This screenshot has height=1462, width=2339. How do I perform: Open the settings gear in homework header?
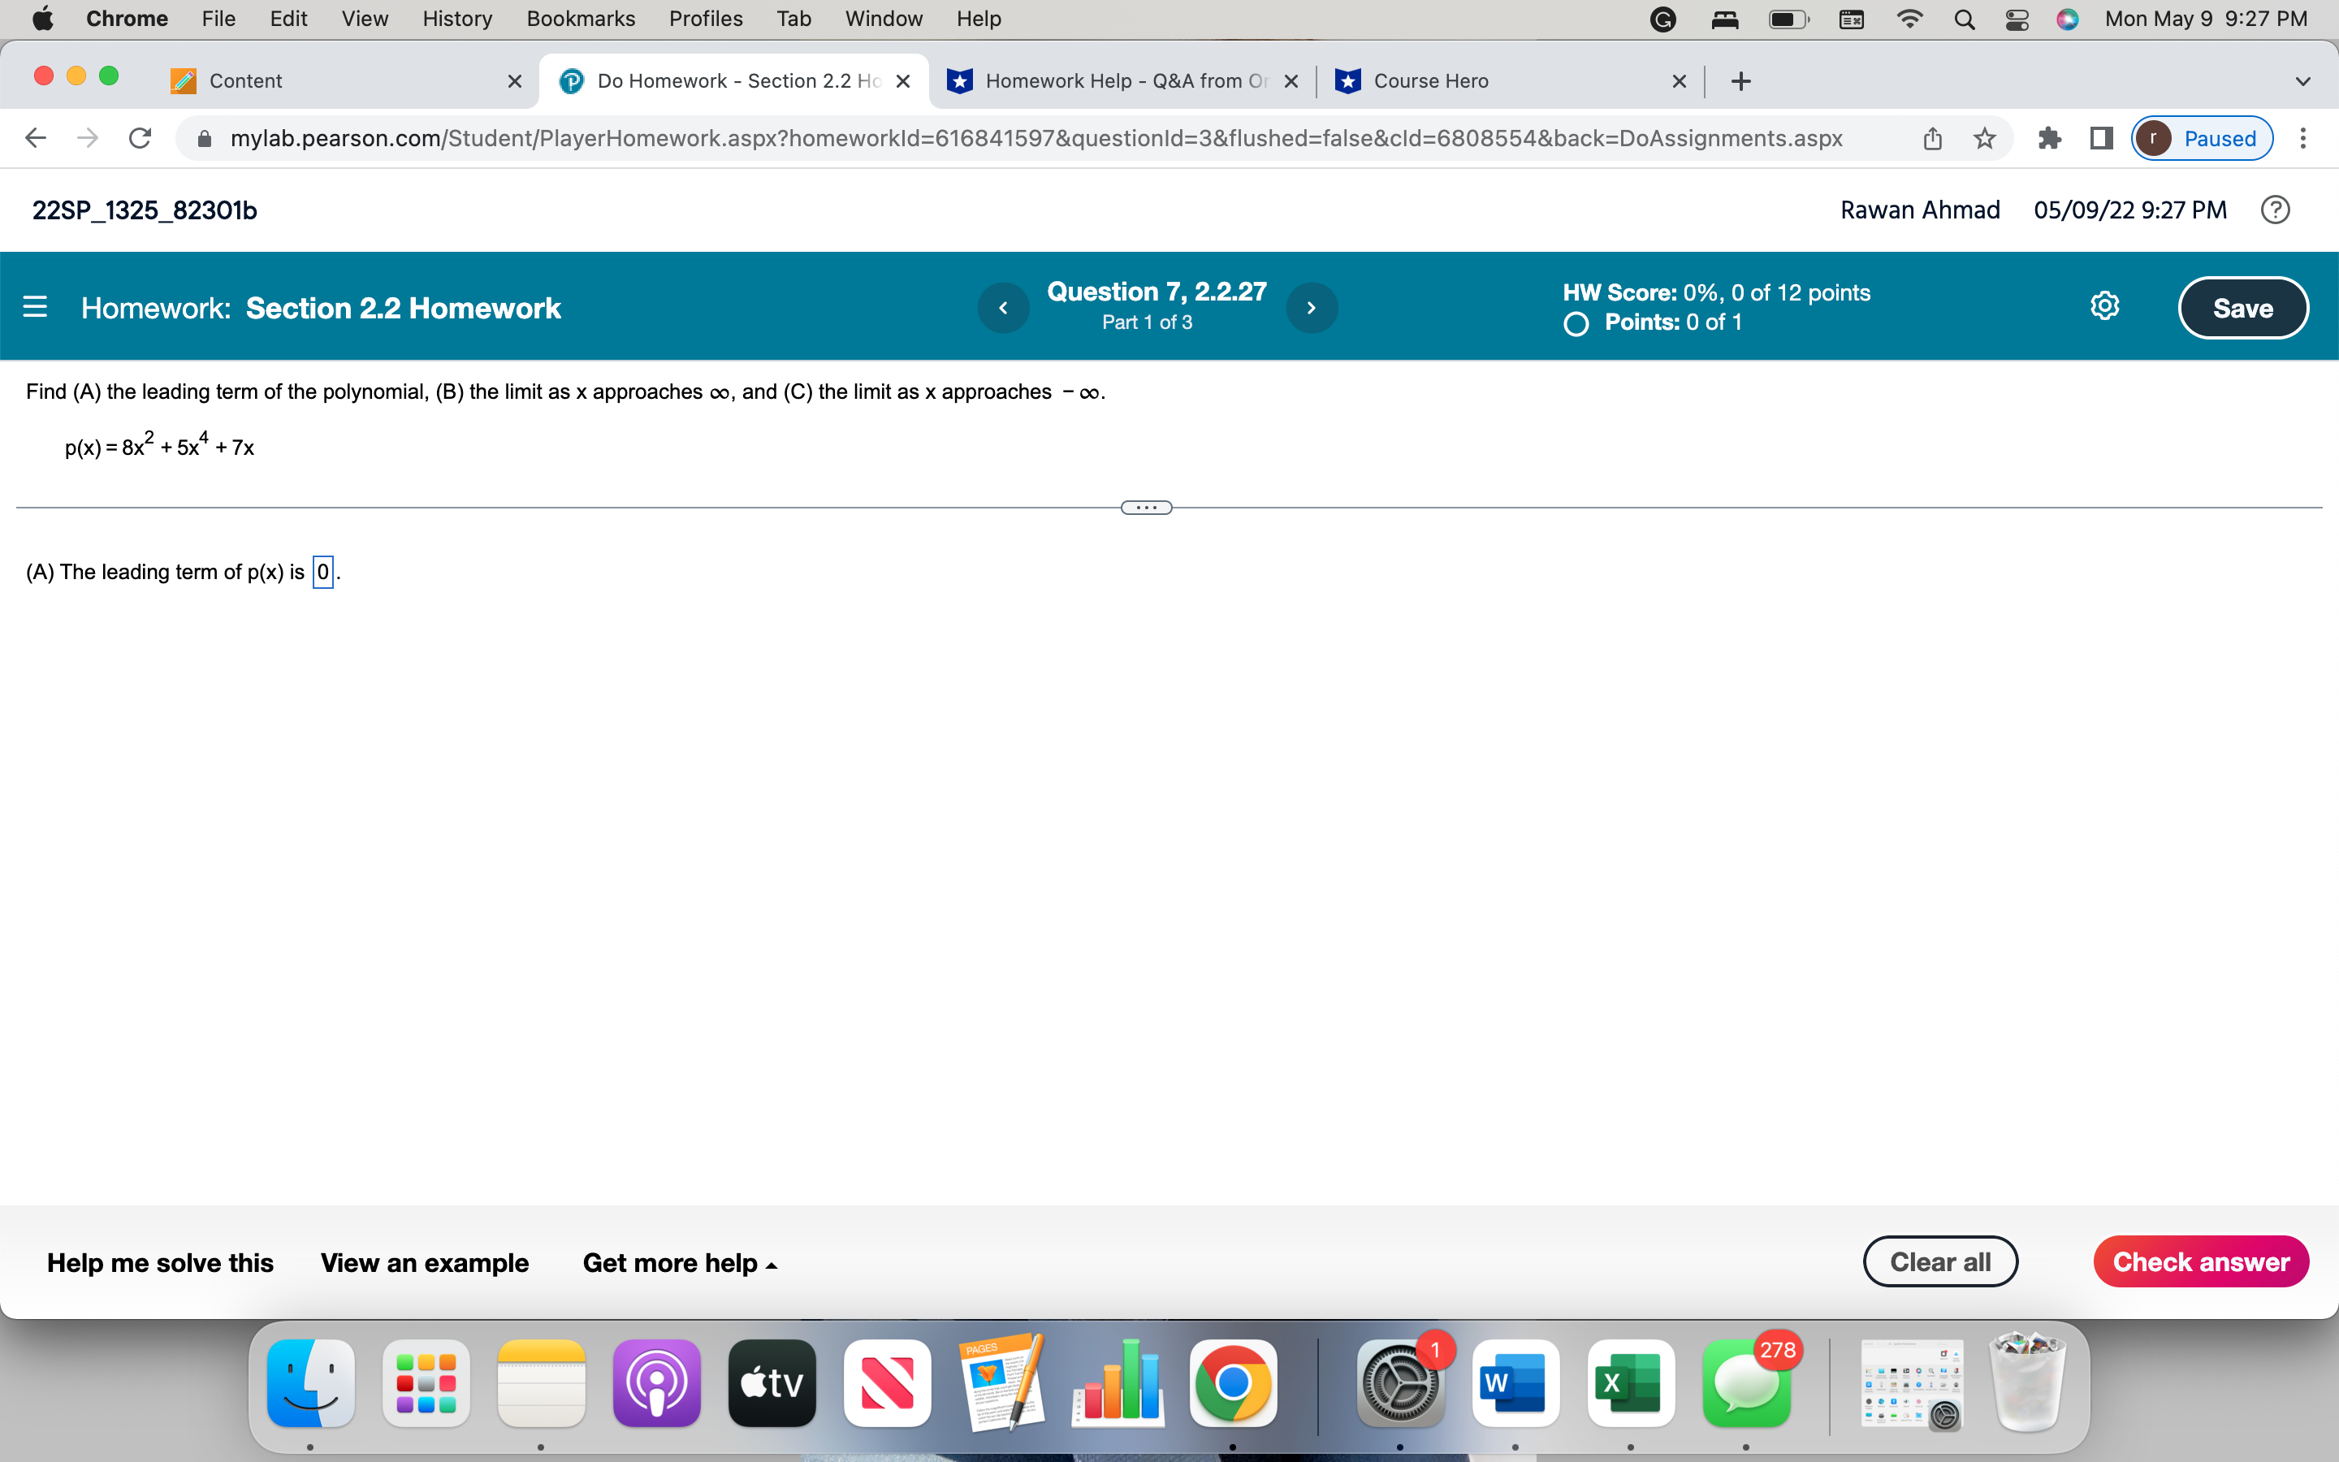coord(2104,306)
